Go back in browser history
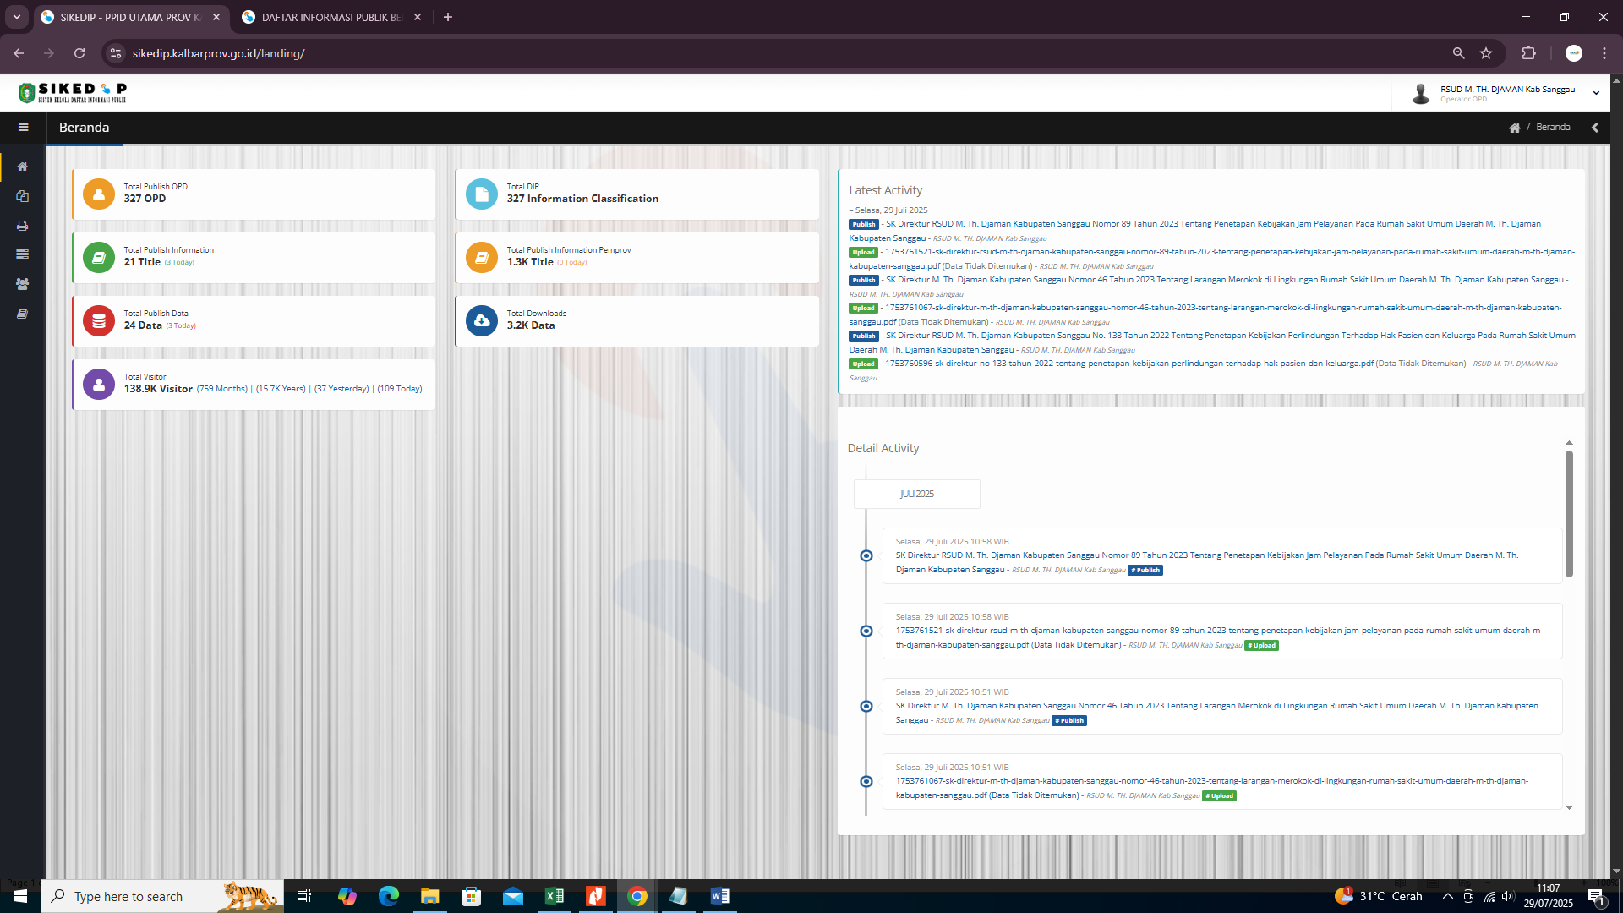Image resolution: width=1623 pixels, height=913 pixels. (19, 53)
